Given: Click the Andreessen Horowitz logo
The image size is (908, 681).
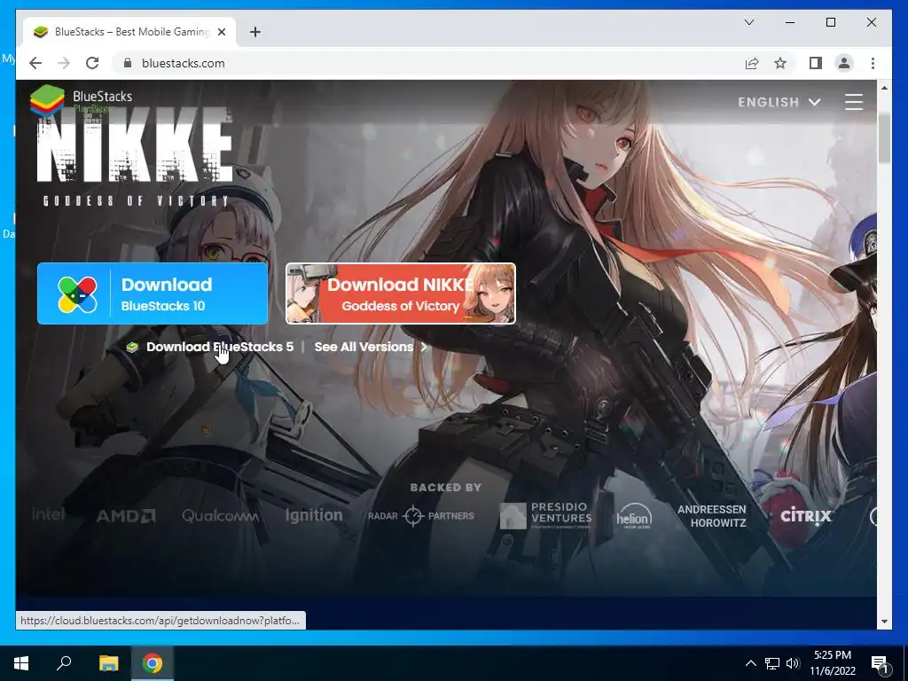Looking at the screenshot, I should click(712, 516).
